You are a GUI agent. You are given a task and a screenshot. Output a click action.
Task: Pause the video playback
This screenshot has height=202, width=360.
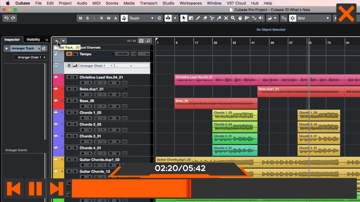(x=35, y=188)
